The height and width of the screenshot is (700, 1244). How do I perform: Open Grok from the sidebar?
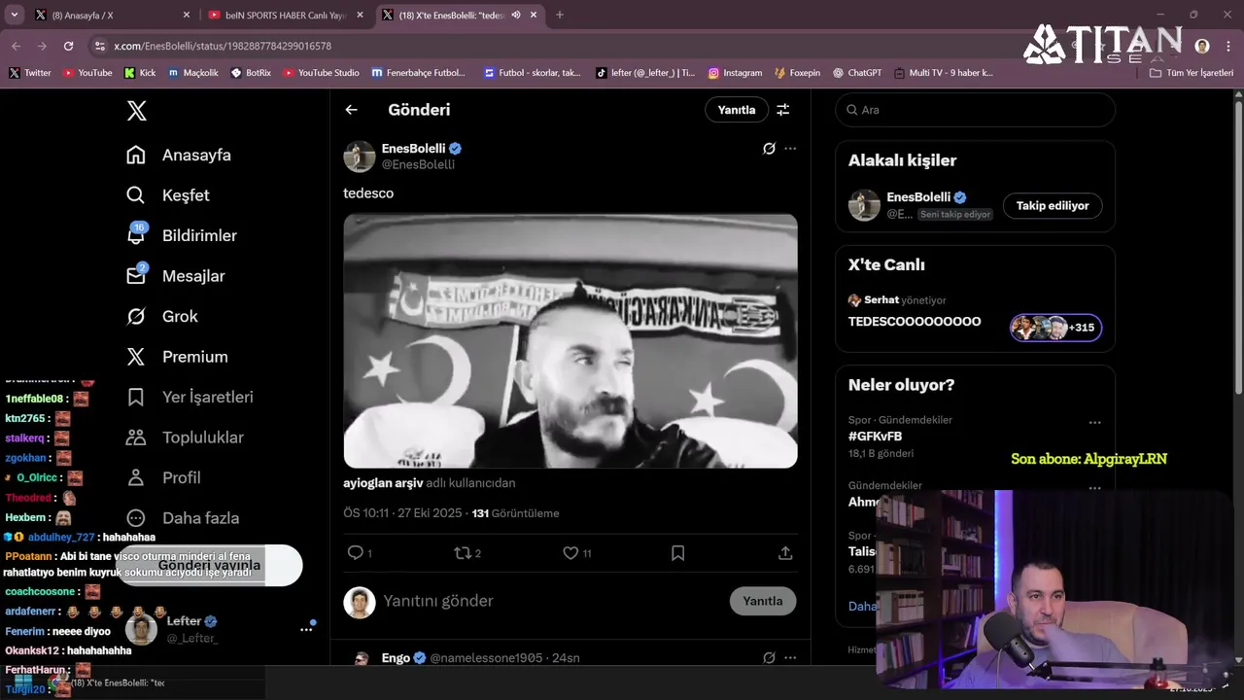point(162,316)
